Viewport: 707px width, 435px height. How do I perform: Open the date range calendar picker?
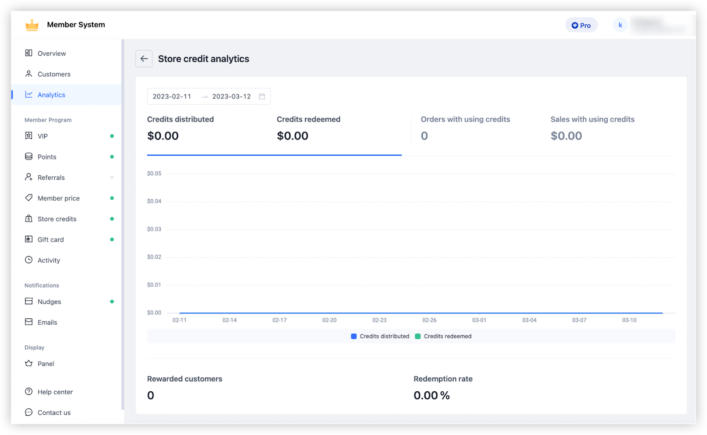[262, 96]
